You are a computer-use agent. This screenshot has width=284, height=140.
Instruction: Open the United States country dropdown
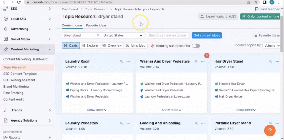click(x=123, y=36)
